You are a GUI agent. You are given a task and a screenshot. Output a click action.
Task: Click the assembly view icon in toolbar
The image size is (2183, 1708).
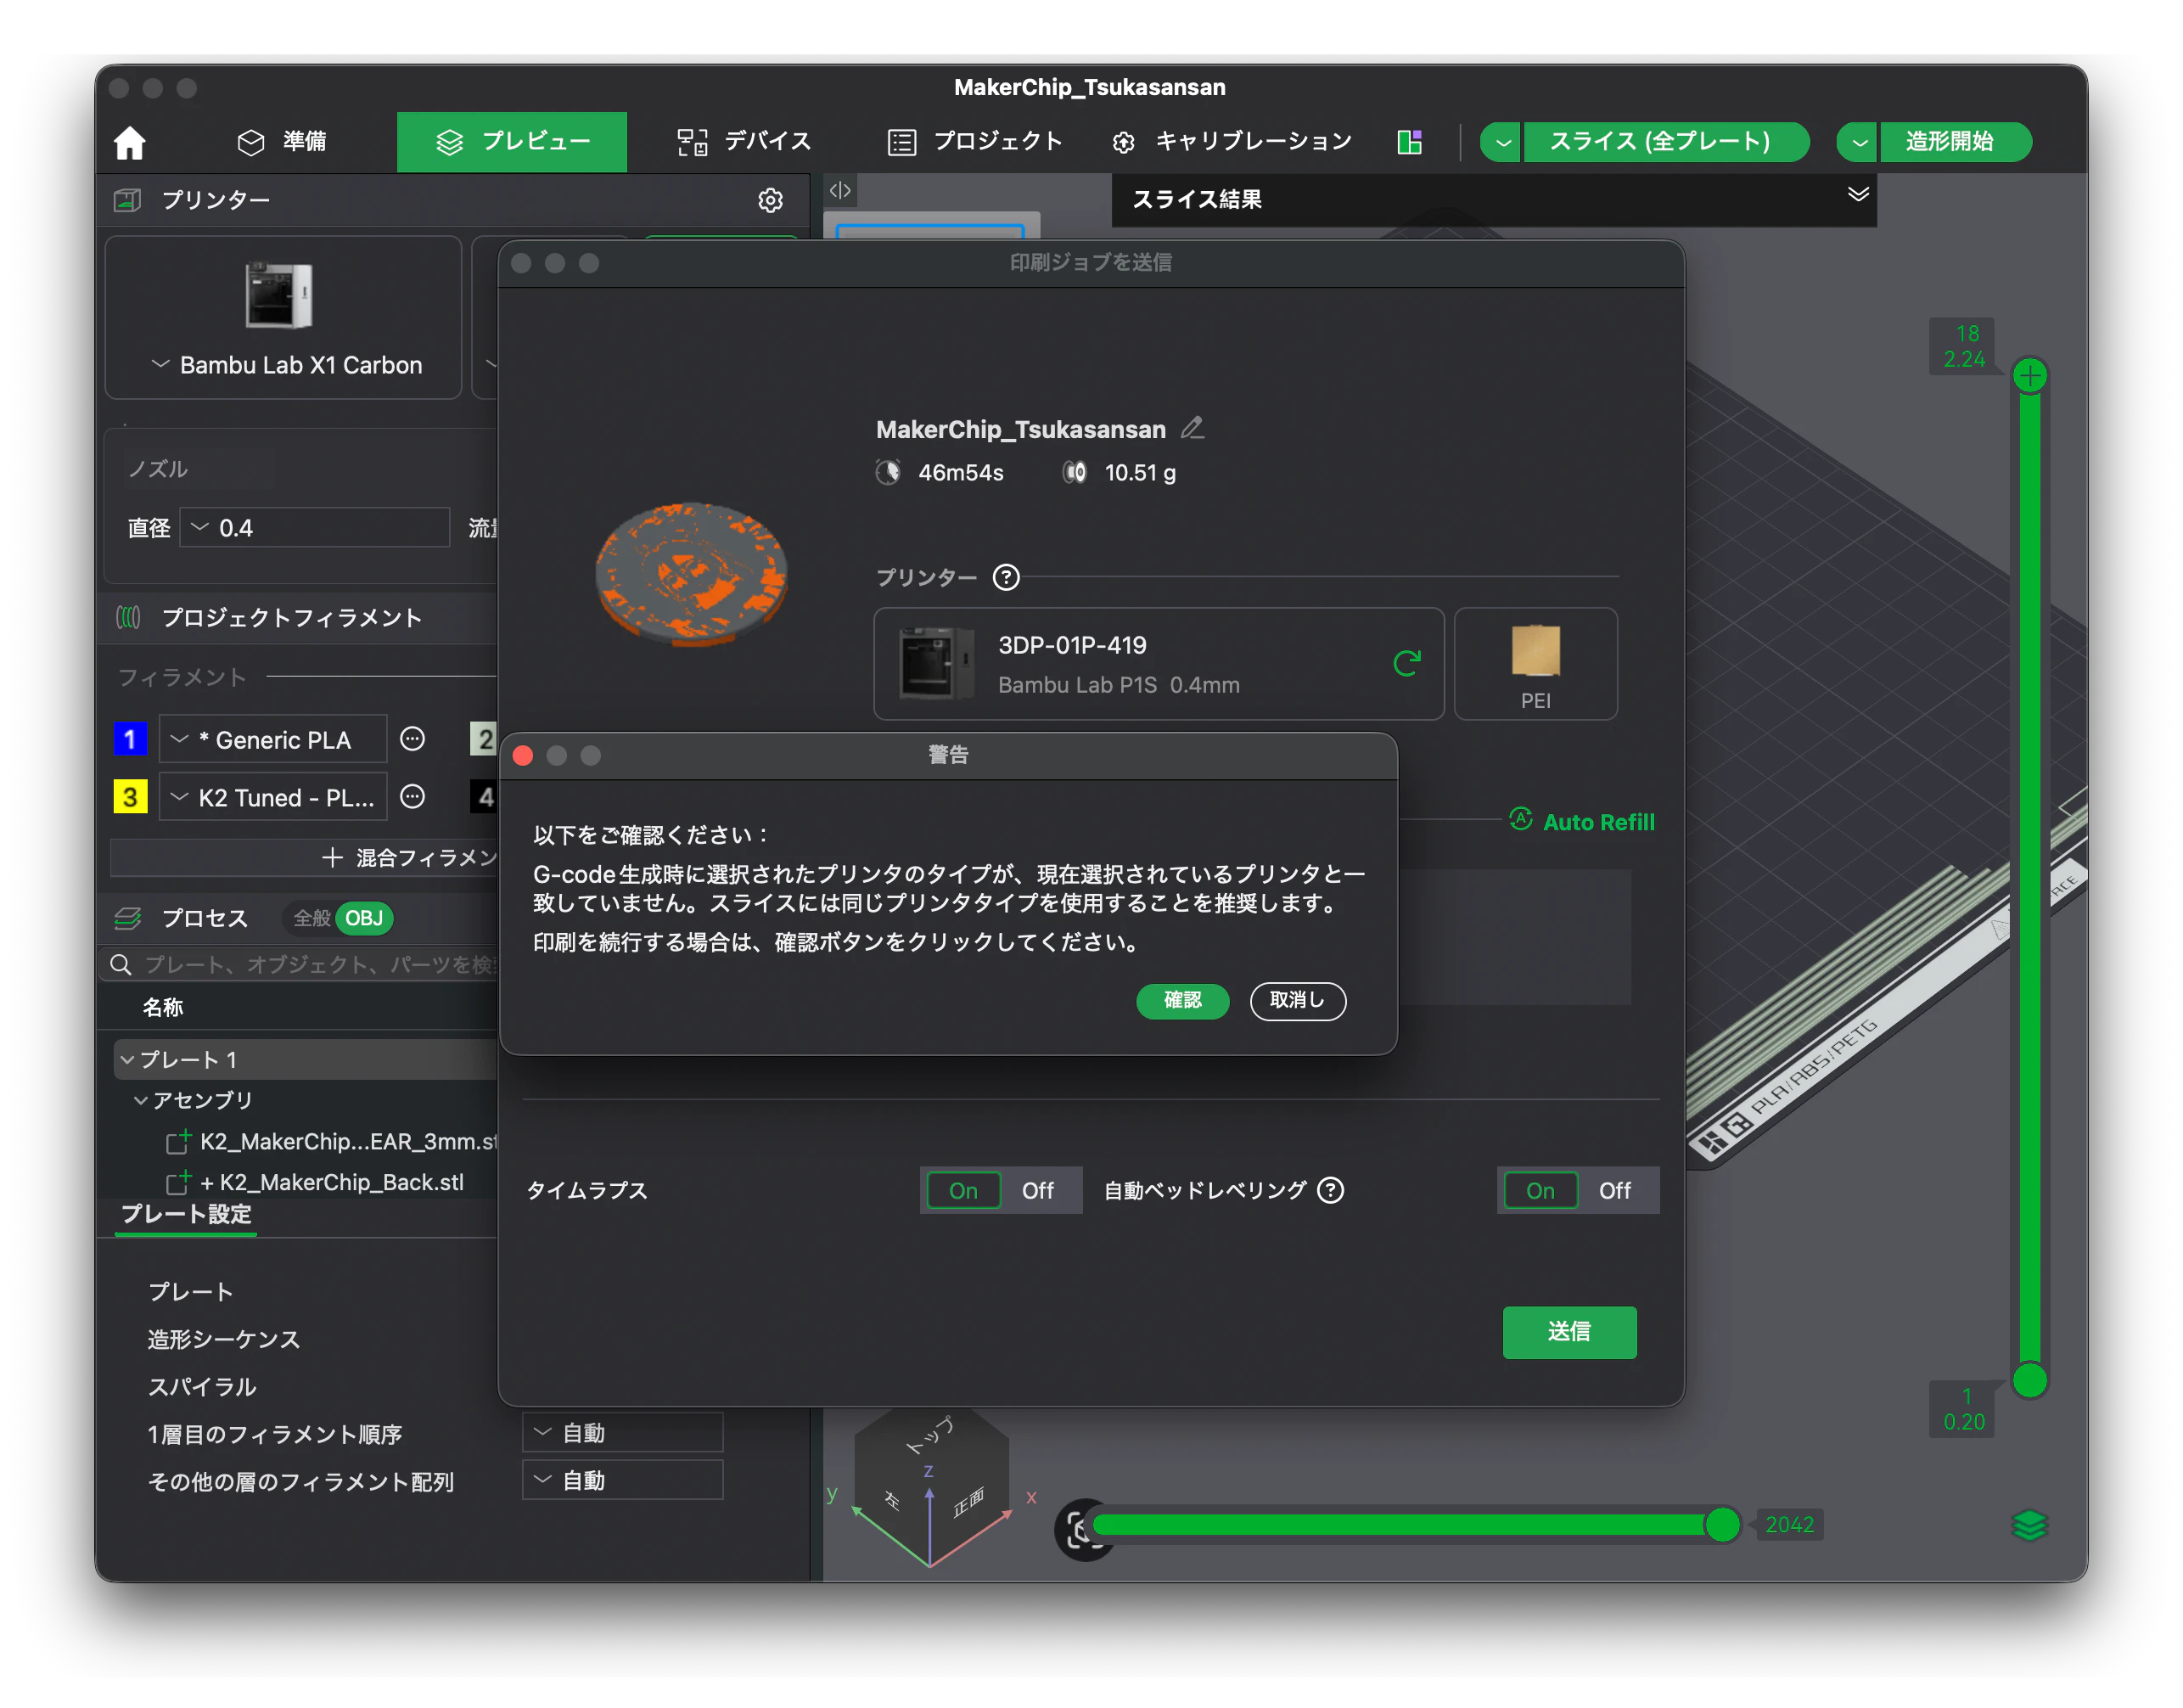1409,142
